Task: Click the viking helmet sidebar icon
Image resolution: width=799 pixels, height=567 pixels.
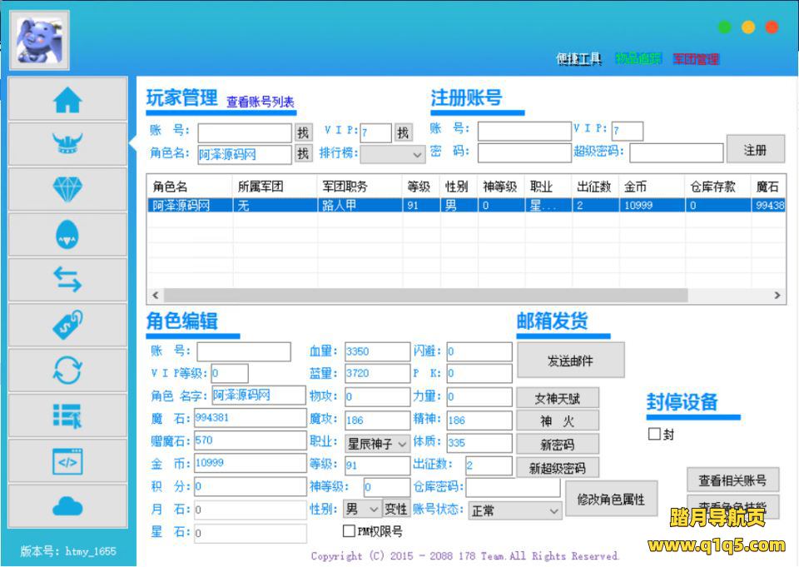Action: (x=67, y=144)
